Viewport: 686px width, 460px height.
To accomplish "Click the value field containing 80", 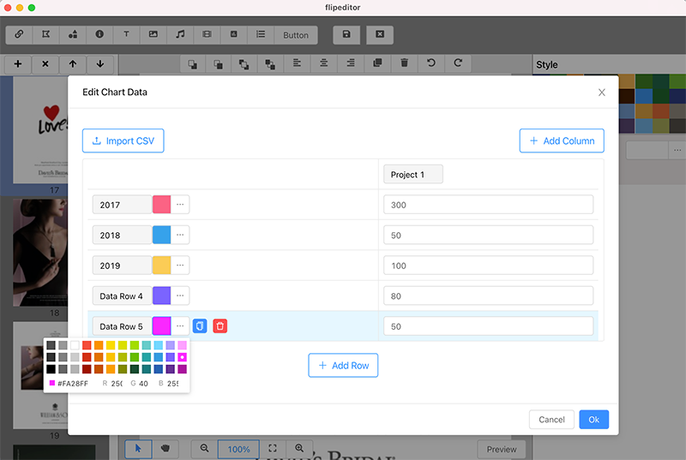I will coord(488,296).
